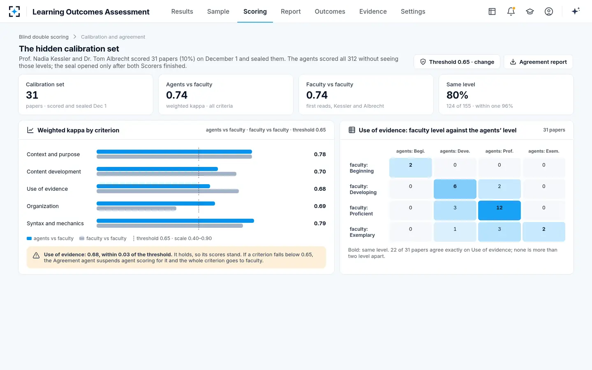Click the warning triangle in the alert
The width and height of the screenshot is (592, 370).
tap(36, 255)
